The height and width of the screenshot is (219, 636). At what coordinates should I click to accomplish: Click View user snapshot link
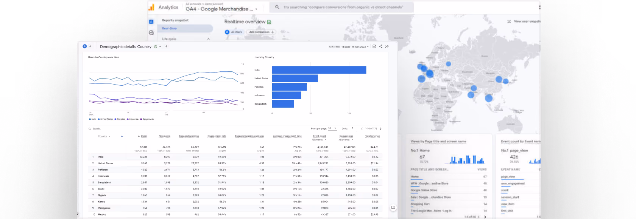point(527,22)
